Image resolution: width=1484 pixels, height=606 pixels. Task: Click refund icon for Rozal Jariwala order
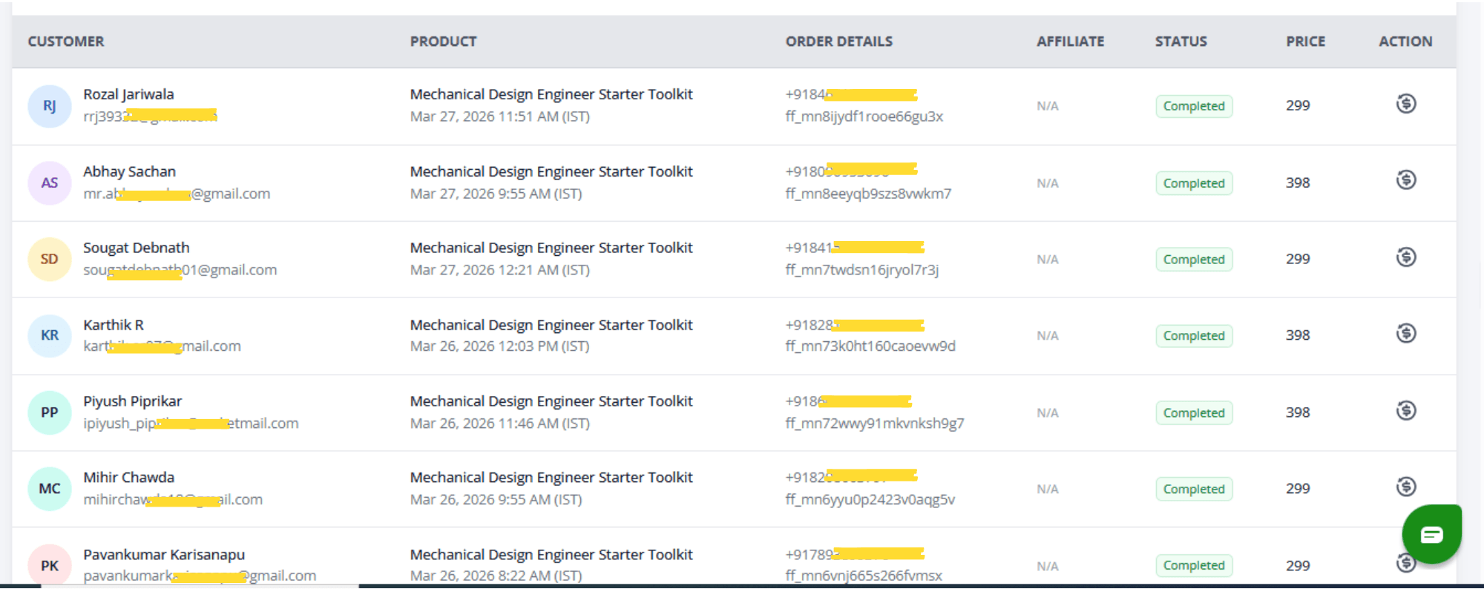1405,104
